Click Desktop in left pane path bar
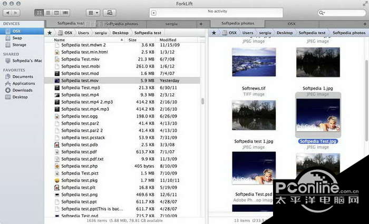 coord(120,33)
